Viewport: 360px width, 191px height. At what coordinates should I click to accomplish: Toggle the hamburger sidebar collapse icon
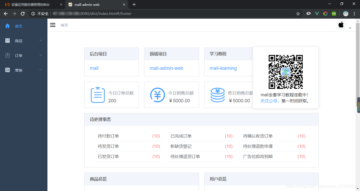[53, 25]
